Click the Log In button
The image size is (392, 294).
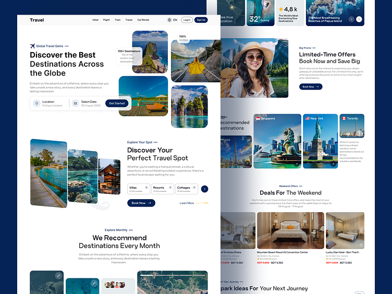pos(187,20)
